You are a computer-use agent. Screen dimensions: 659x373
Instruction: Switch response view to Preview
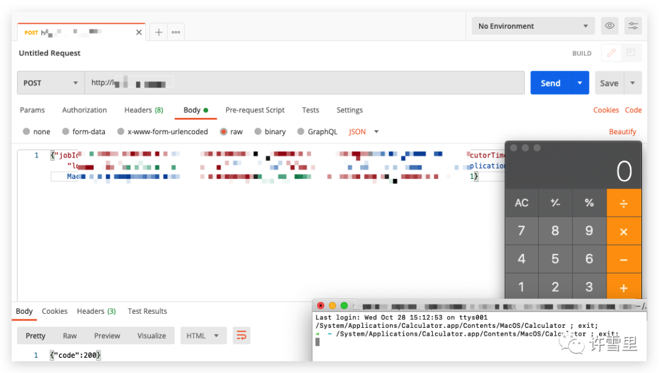point(107,336)
